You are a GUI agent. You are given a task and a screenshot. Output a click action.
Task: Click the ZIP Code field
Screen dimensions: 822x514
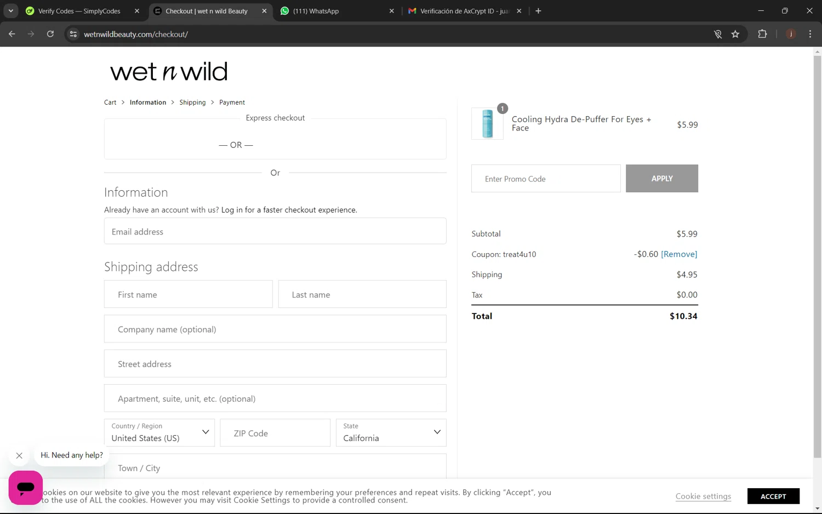(275, 433)
